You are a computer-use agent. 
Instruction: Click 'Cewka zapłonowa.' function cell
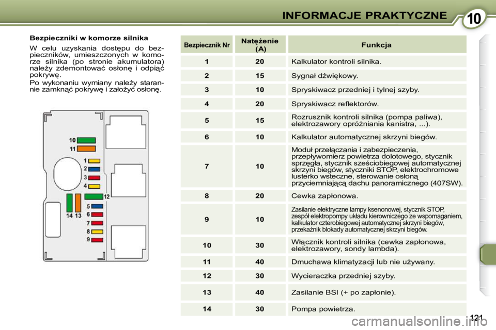(x=377, y=196)
